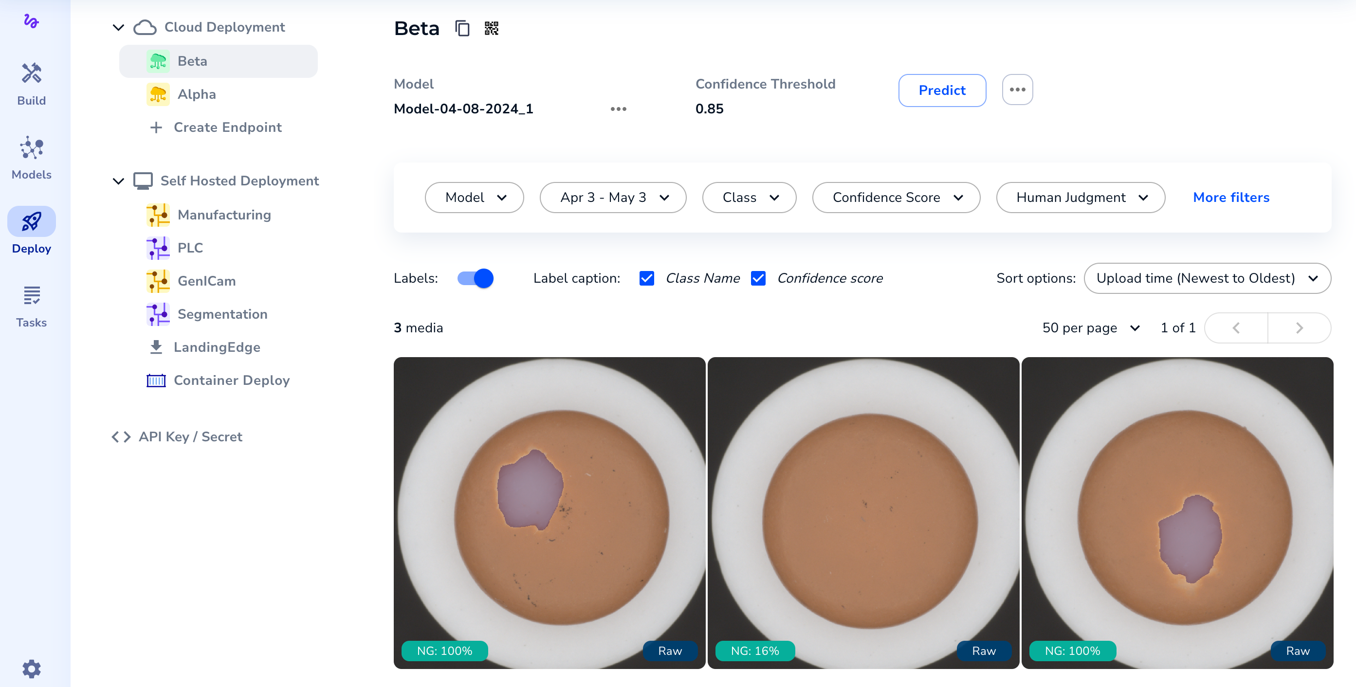Image resolution: width=1356 pixels, height=687 pixels.
Task: Copy the Beta endpoint using the copy icon
Action: click(x=462, y=28)
